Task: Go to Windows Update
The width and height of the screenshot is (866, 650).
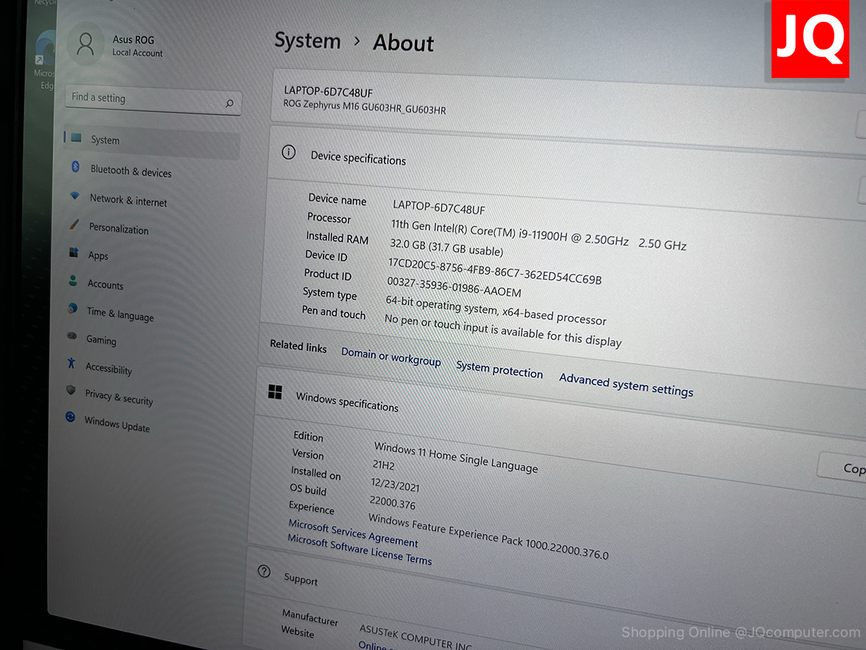Action: click(x=116, y=424)
